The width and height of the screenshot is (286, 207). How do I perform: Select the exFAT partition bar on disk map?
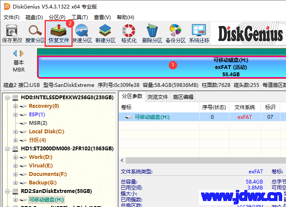[x=161, y=67]
